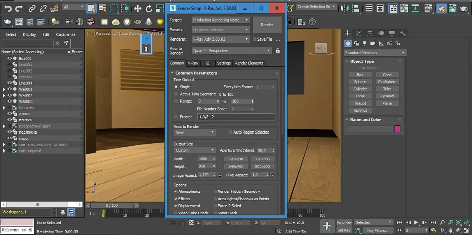Open the Output Size Custom dropdown
The width and height of the screenshot is (472, 235).
pyautogui.click(x=195, y=150)
